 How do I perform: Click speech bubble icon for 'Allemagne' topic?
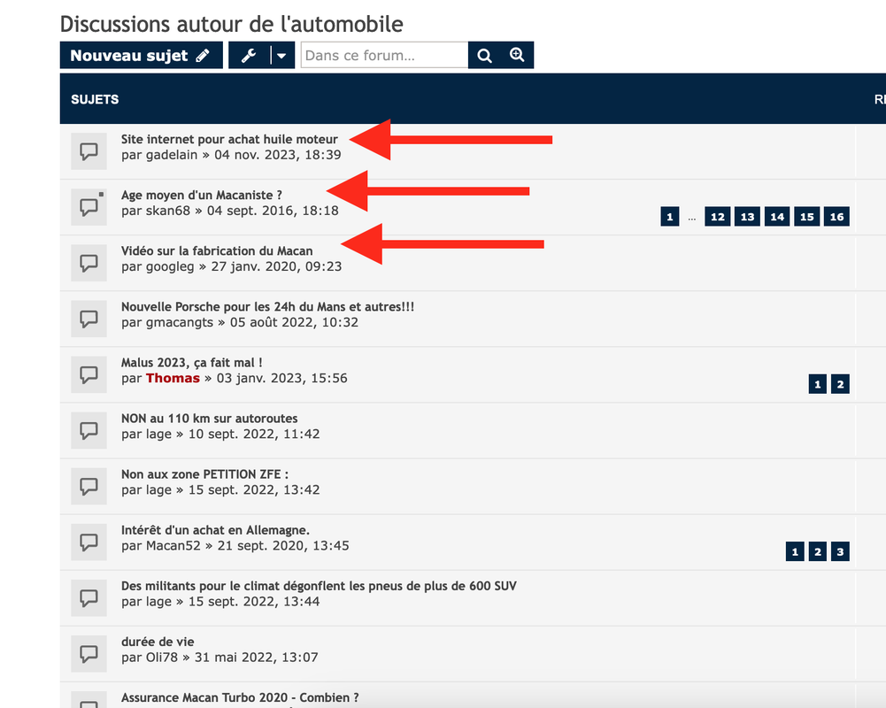(89, 543)
